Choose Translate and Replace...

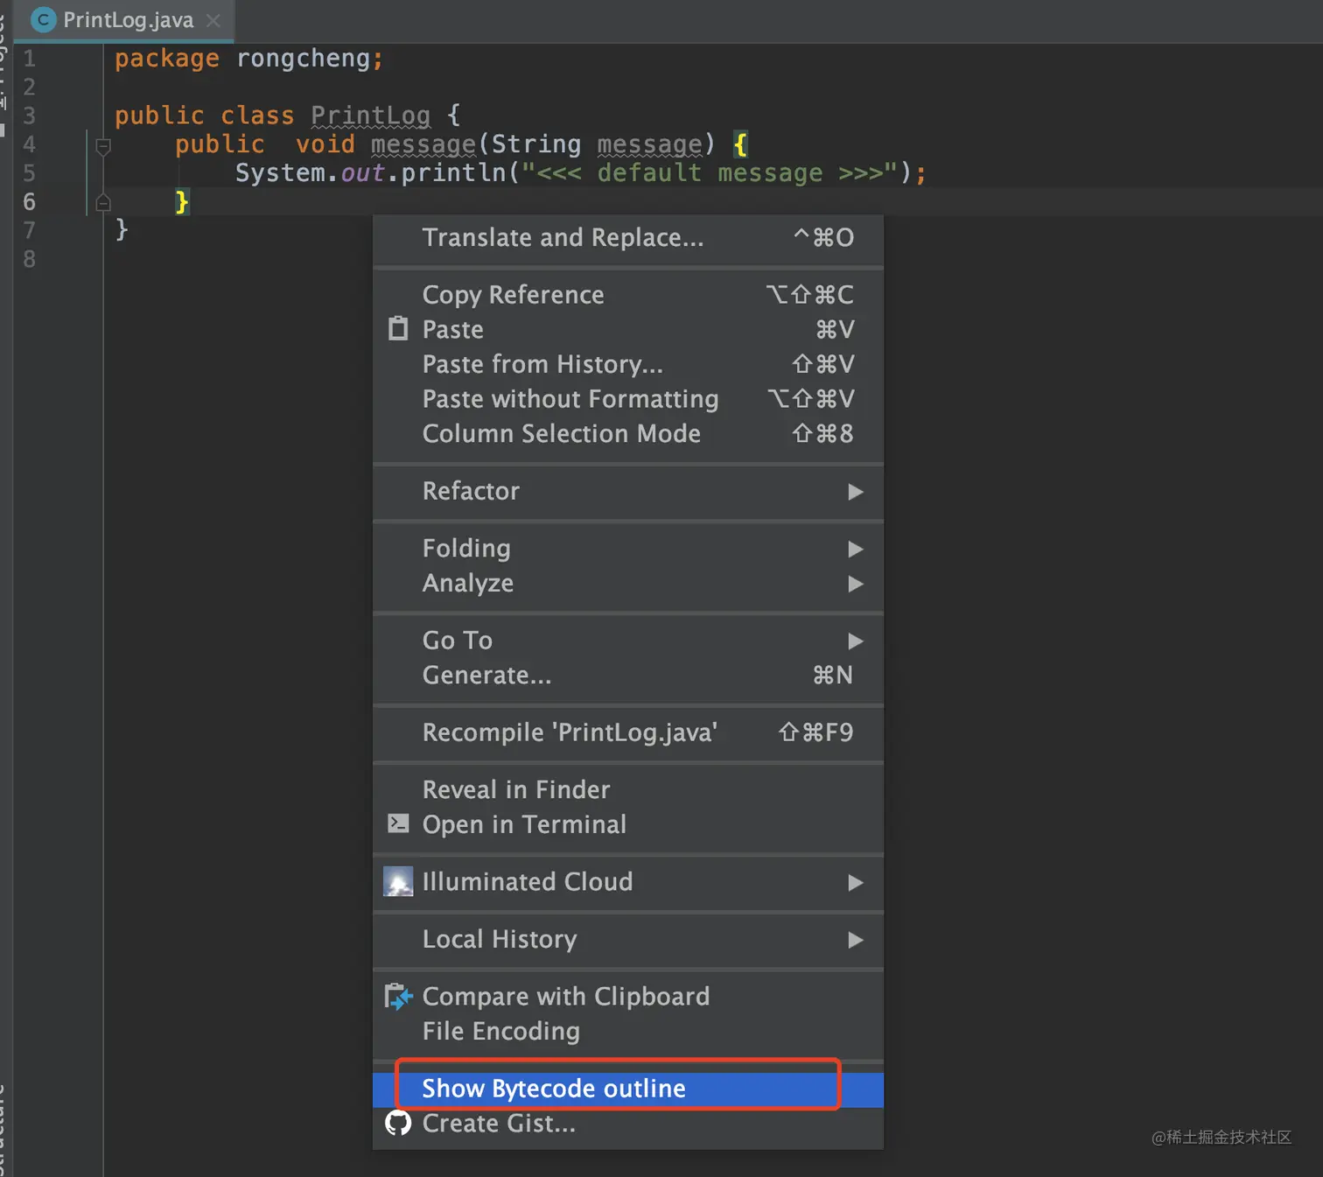(628, 237)
